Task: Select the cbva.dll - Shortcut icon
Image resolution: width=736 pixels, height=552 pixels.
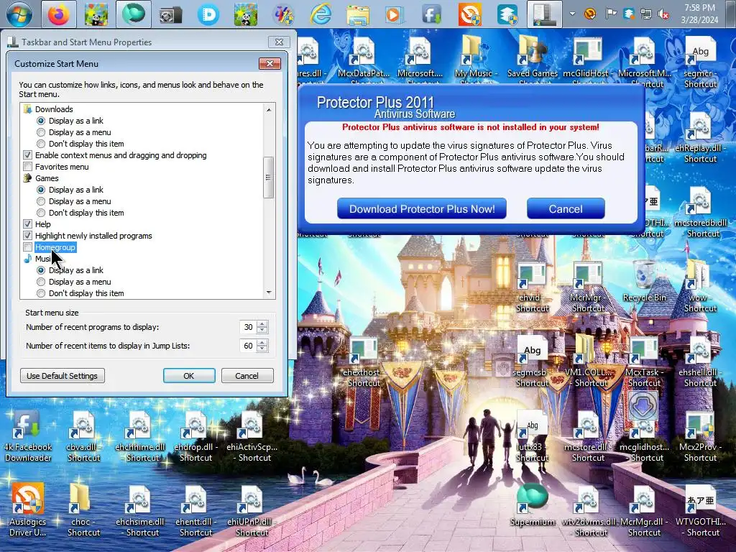Action: tap(83, 436)
